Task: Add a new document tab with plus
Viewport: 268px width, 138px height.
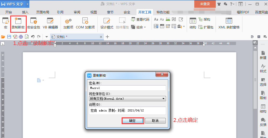Action: pyautogui.click(x=107, y=37)
